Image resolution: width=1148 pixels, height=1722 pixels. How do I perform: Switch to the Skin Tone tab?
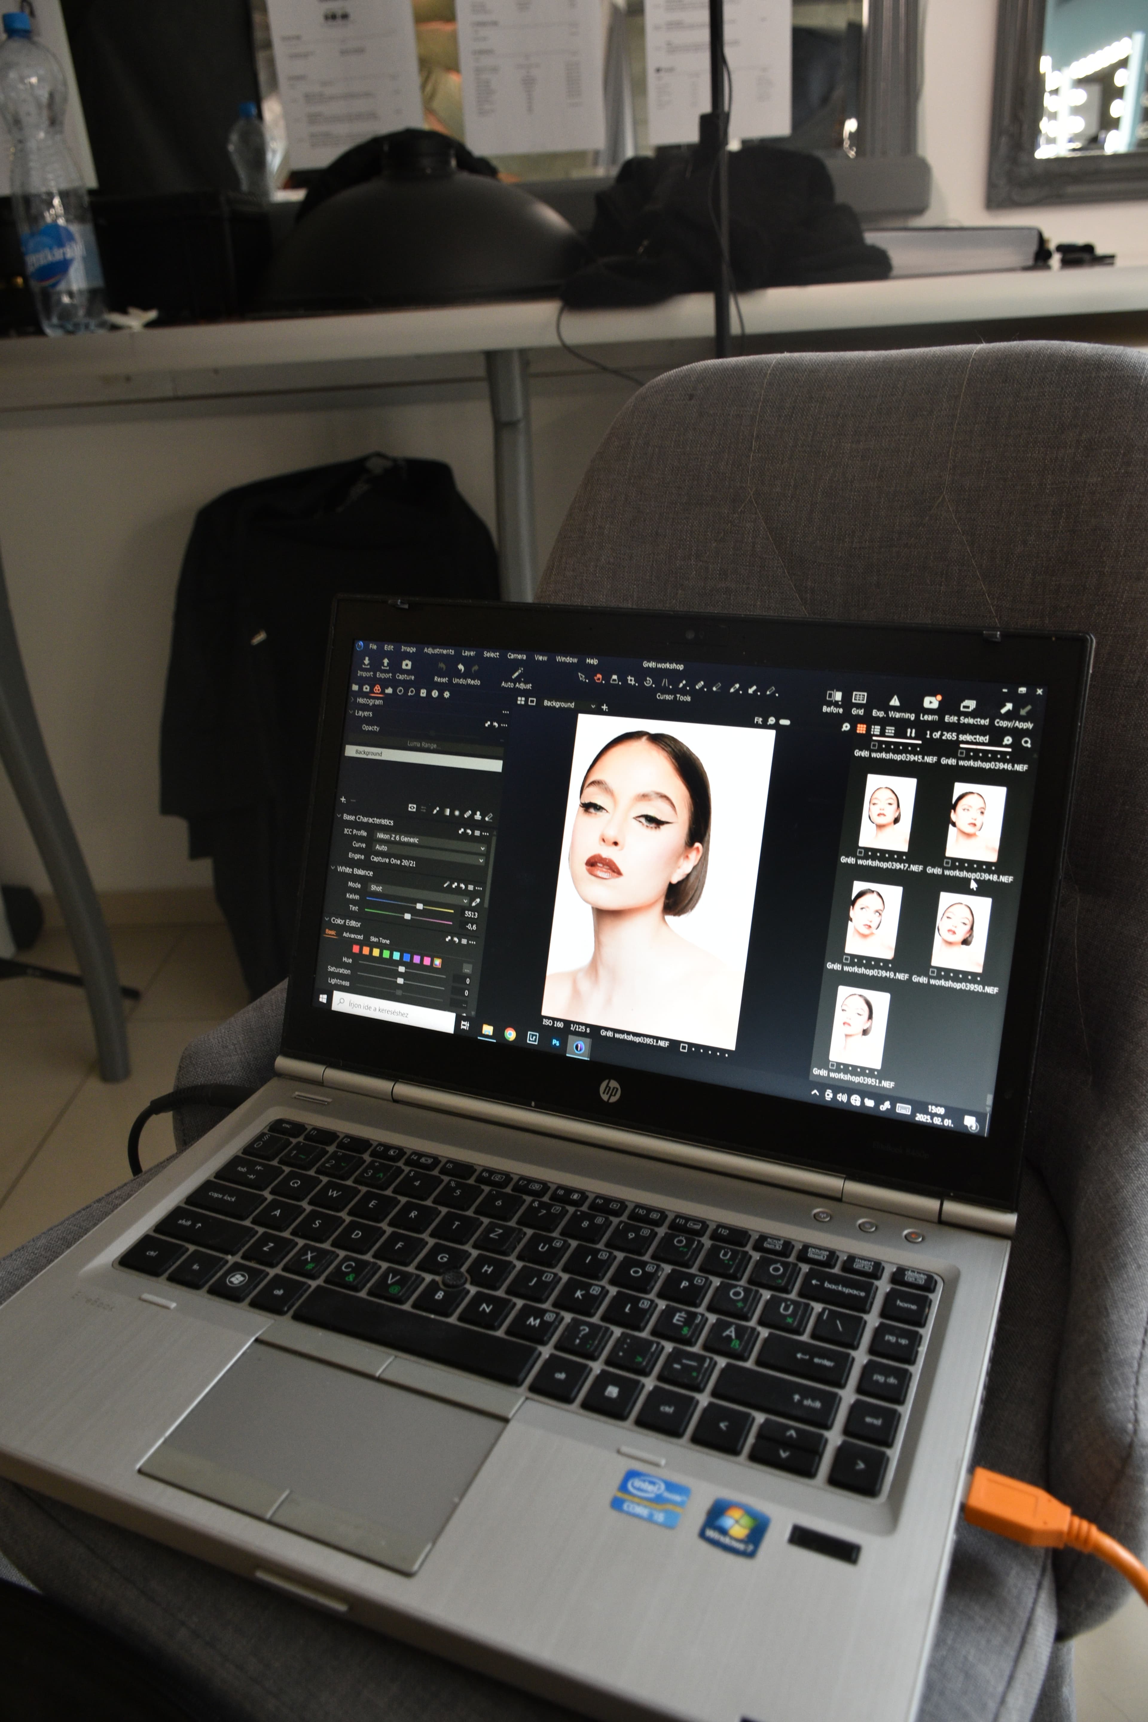pos(379,940)
